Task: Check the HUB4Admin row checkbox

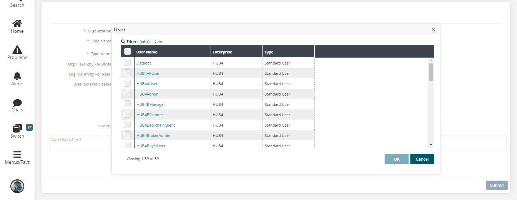Action: point(127,93)
